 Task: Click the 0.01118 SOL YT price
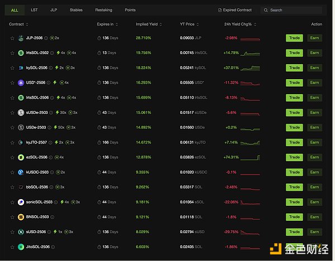click(191, 217)
